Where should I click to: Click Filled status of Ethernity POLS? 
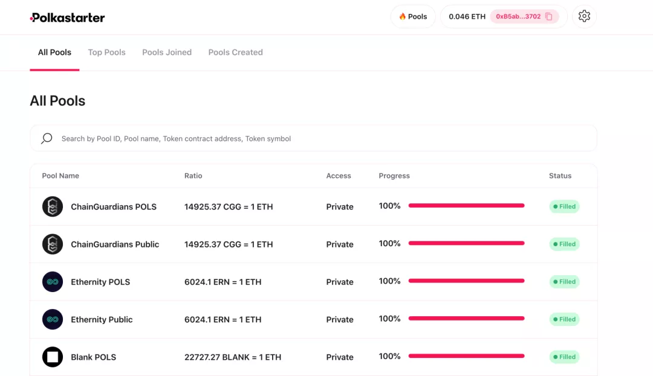564,282
